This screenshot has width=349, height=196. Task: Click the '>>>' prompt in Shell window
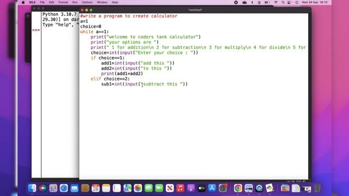click(36, 30)
